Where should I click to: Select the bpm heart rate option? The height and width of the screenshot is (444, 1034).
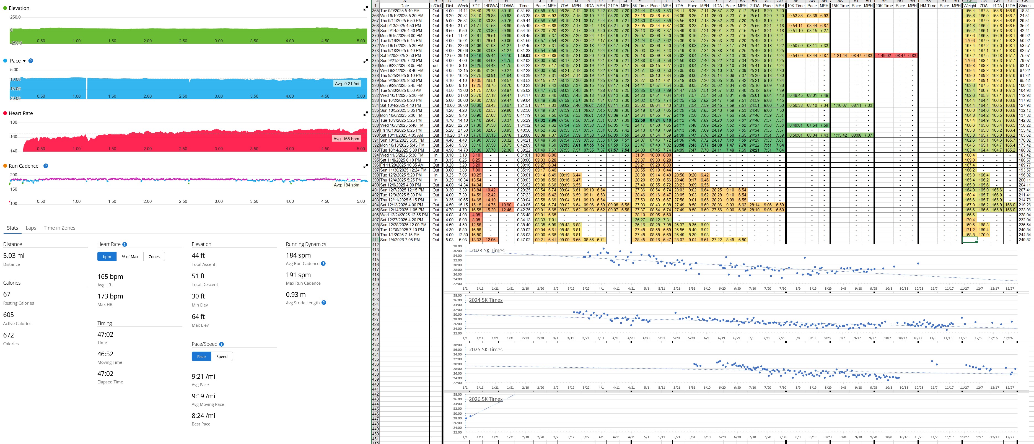click(x=107, y=256)
